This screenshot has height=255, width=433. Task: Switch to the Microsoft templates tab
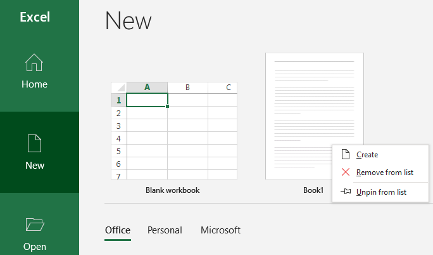pyautogui.click(x=221, y=230)
